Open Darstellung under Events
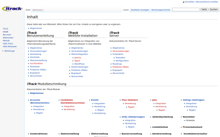Image resolution: width=220 pixels, height=137 pixels. [x=100, y=113]
